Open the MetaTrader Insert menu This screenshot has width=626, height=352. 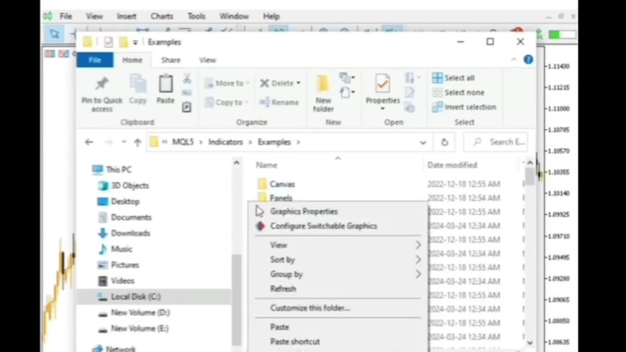pyautogui.click(x=127, y=16)
